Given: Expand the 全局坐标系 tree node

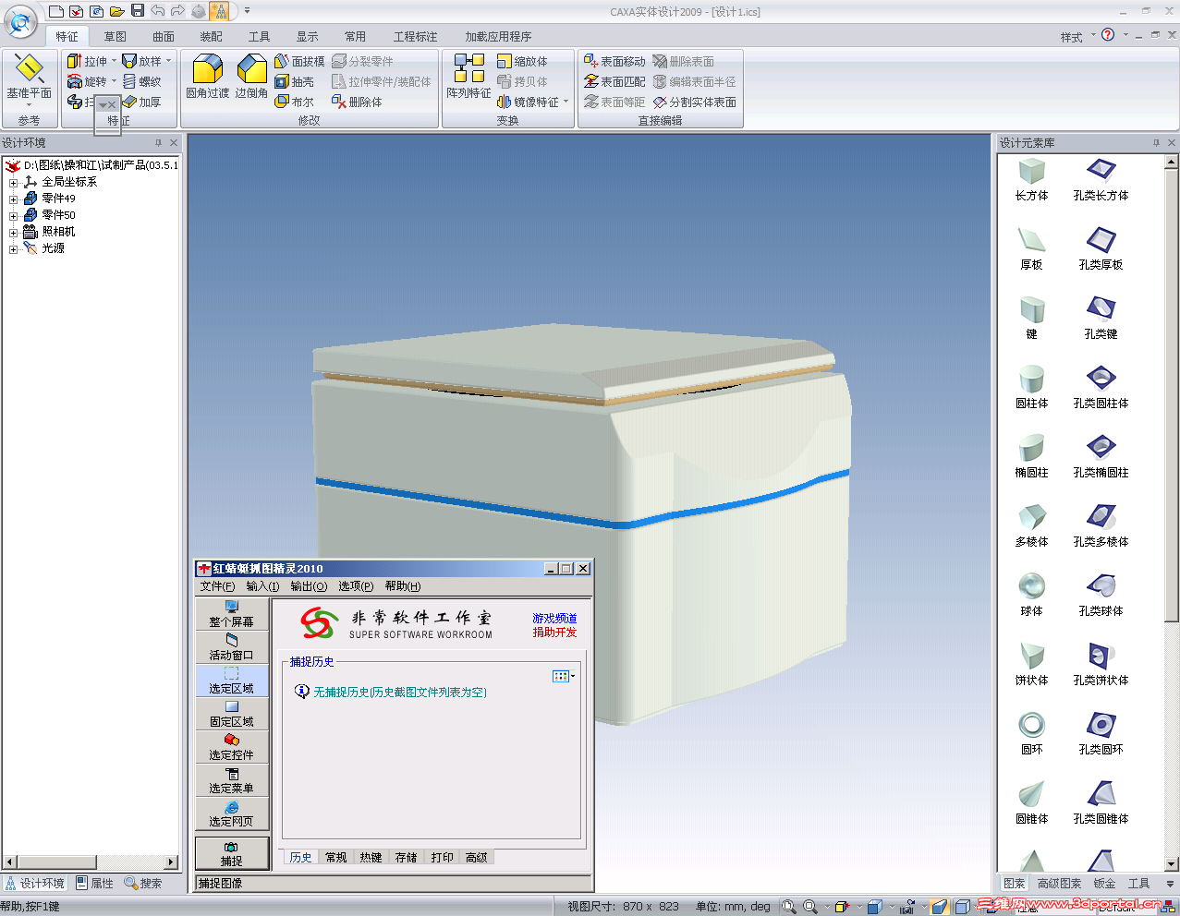Looking at the screenshot, I should point(14,183).
